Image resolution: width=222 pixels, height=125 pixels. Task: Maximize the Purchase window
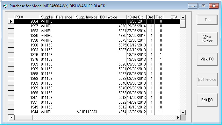(203, 6)
